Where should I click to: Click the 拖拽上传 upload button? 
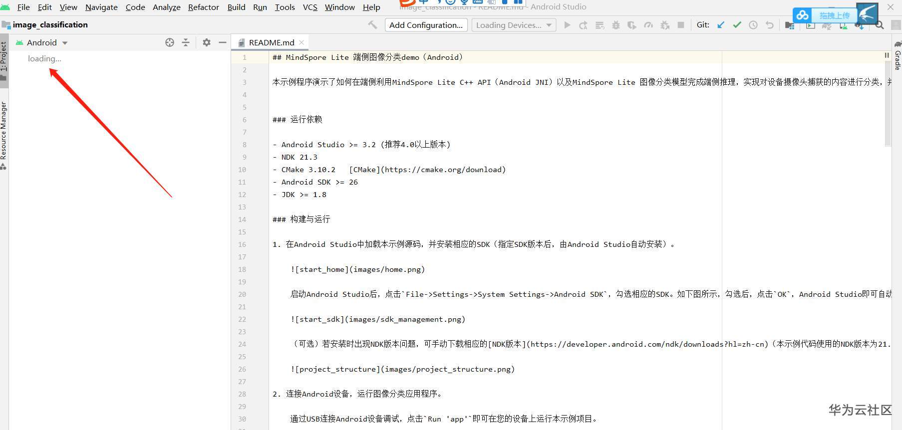click(x=834, y=15)
